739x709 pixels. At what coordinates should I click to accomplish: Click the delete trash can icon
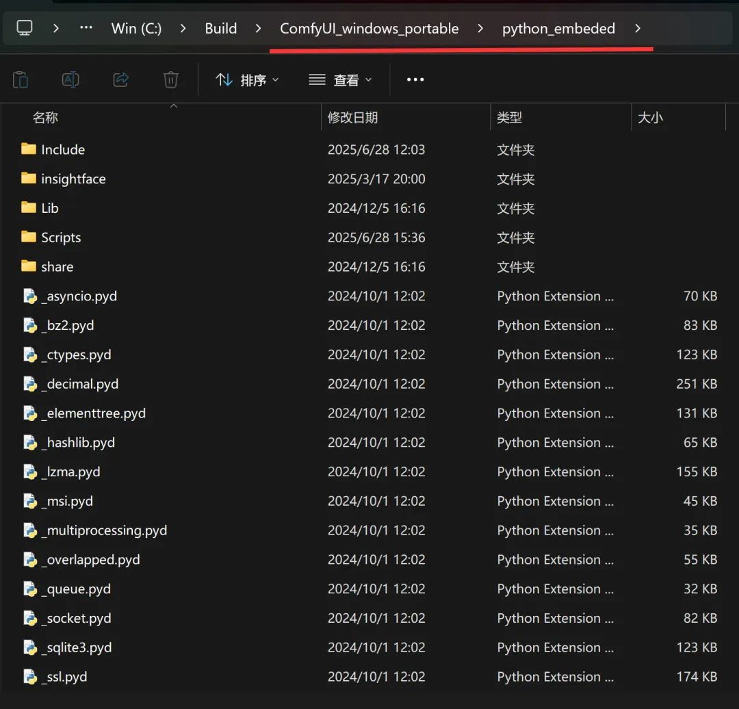(x=170, y=79)
